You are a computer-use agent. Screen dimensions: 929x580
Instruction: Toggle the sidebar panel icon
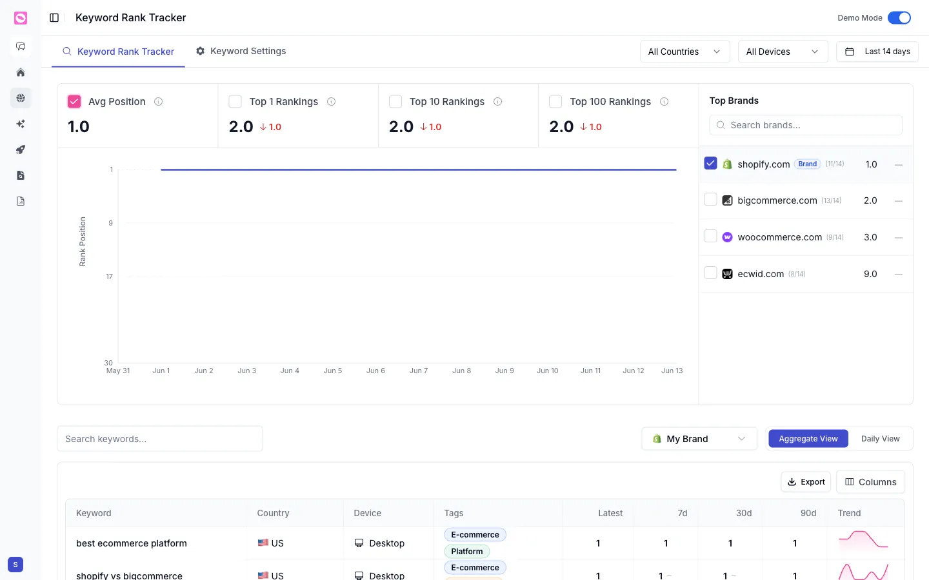pyautogui.click(x=54, y=18)
